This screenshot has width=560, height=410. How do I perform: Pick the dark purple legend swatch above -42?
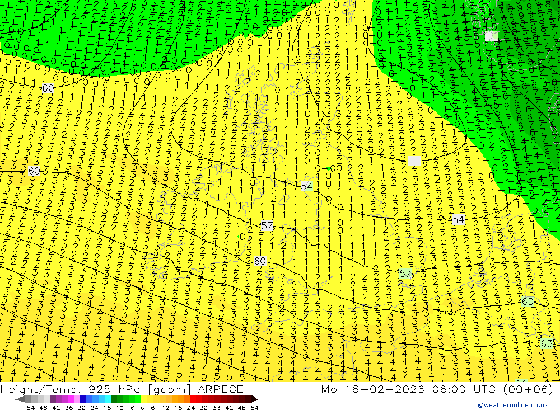[53, 399]
